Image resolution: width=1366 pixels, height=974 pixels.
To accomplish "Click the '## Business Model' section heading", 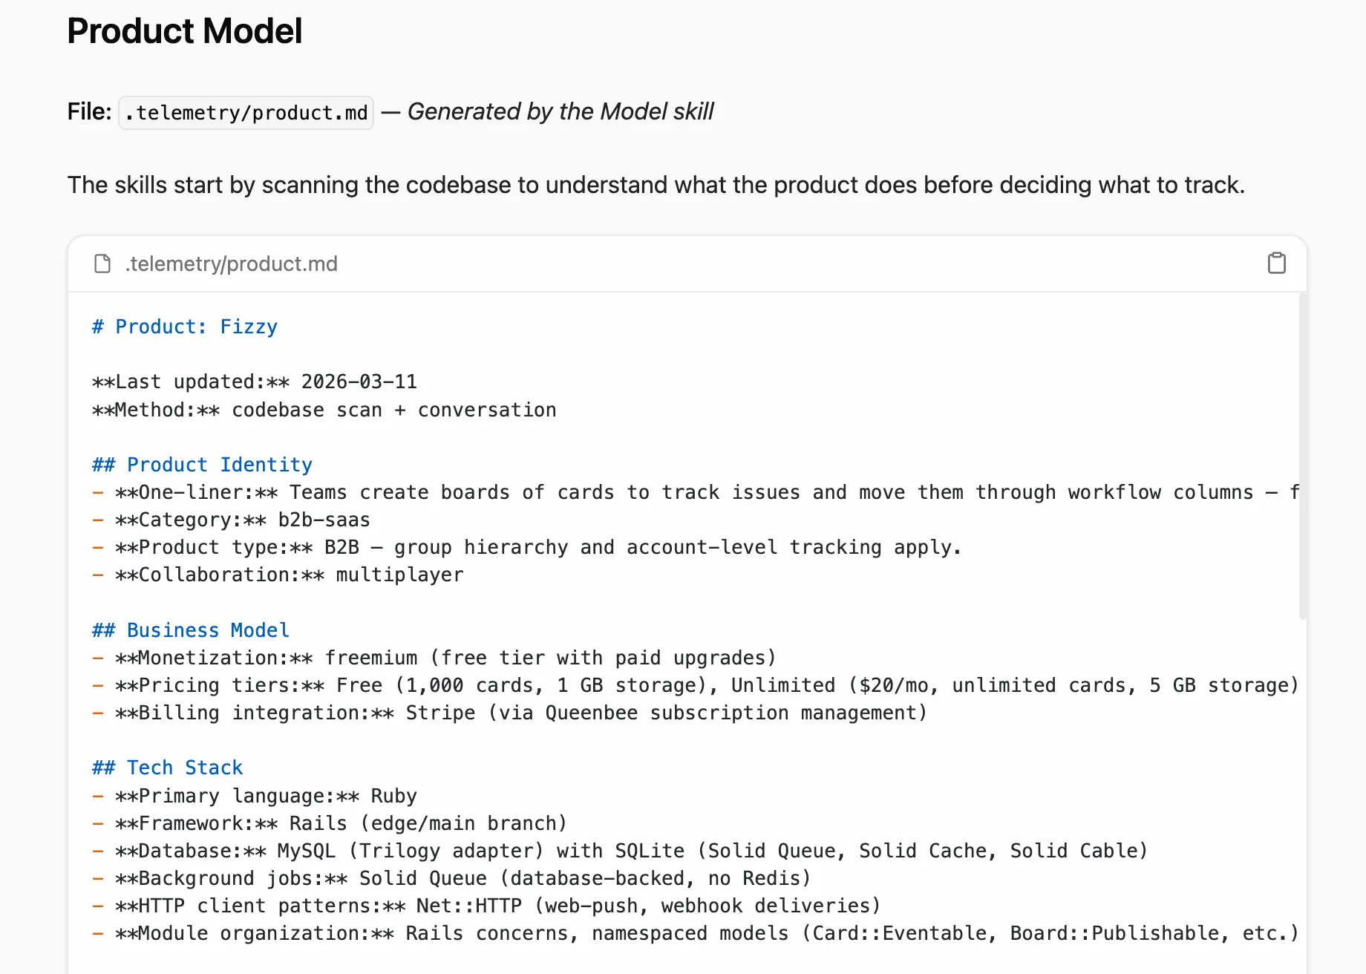I will (x=189, y=630).
